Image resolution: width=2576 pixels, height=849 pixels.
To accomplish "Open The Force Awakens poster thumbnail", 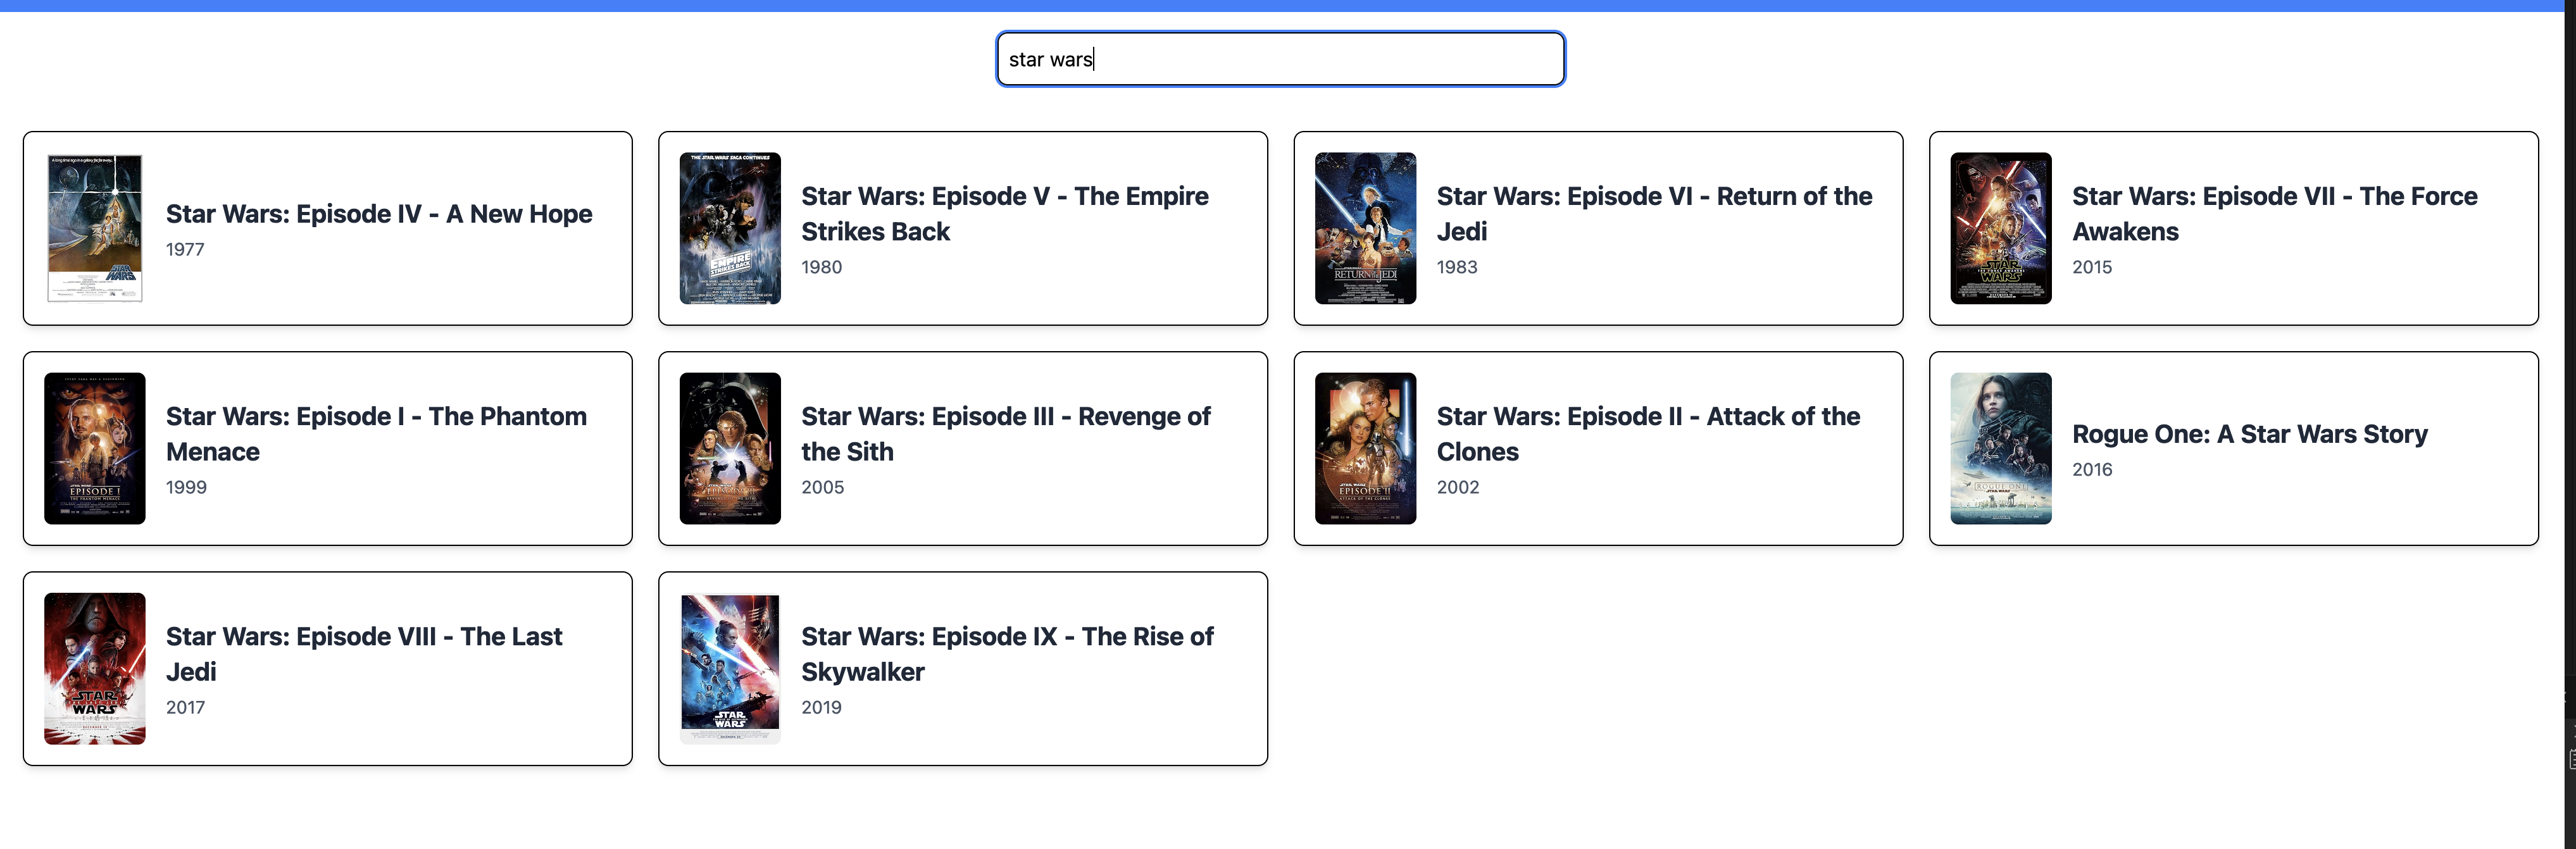I will 2000,228.
